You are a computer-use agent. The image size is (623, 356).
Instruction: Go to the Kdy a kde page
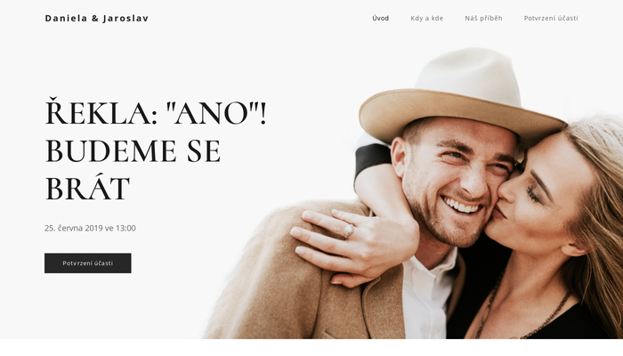pos(426,19)
